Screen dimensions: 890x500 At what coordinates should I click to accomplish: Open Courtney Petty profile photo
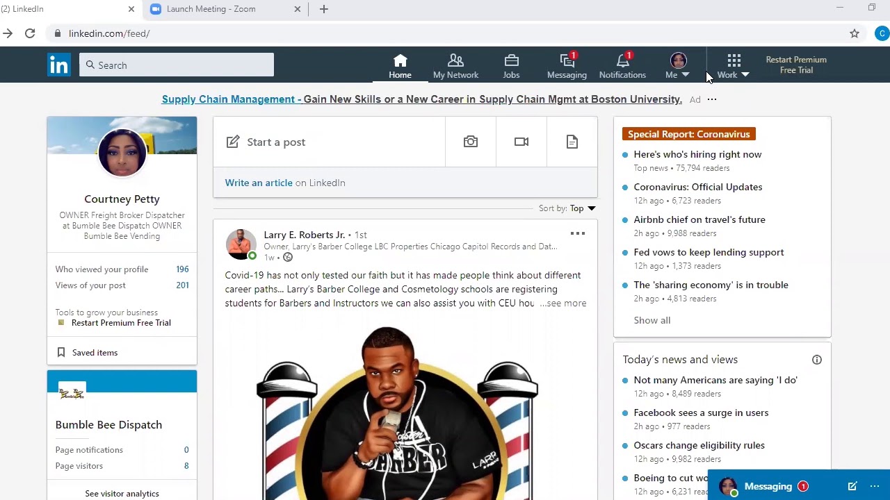coord(122,153)
